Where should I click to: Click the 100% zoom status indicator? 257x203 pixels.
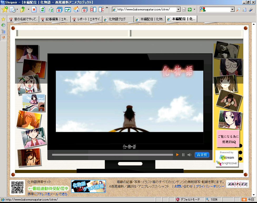point(212,200)
